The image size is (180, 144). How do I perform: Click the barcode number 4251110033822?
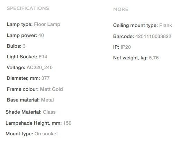pos(153,36)
